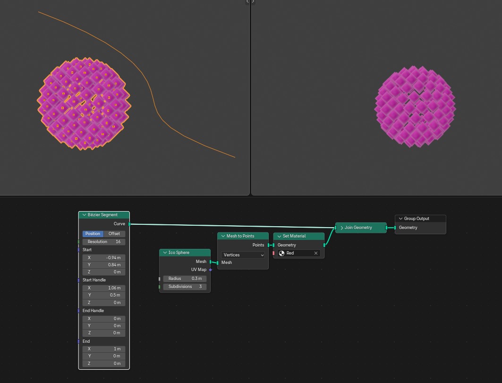This screenshot has height=383, width=502.
Task: Click the Curve output socket on Bézier Segment
Action: 129,224
